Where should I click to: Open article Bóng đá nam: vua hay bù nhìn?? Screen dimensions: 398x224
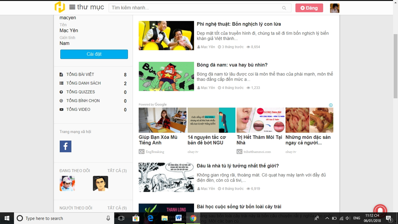[232, 65]
